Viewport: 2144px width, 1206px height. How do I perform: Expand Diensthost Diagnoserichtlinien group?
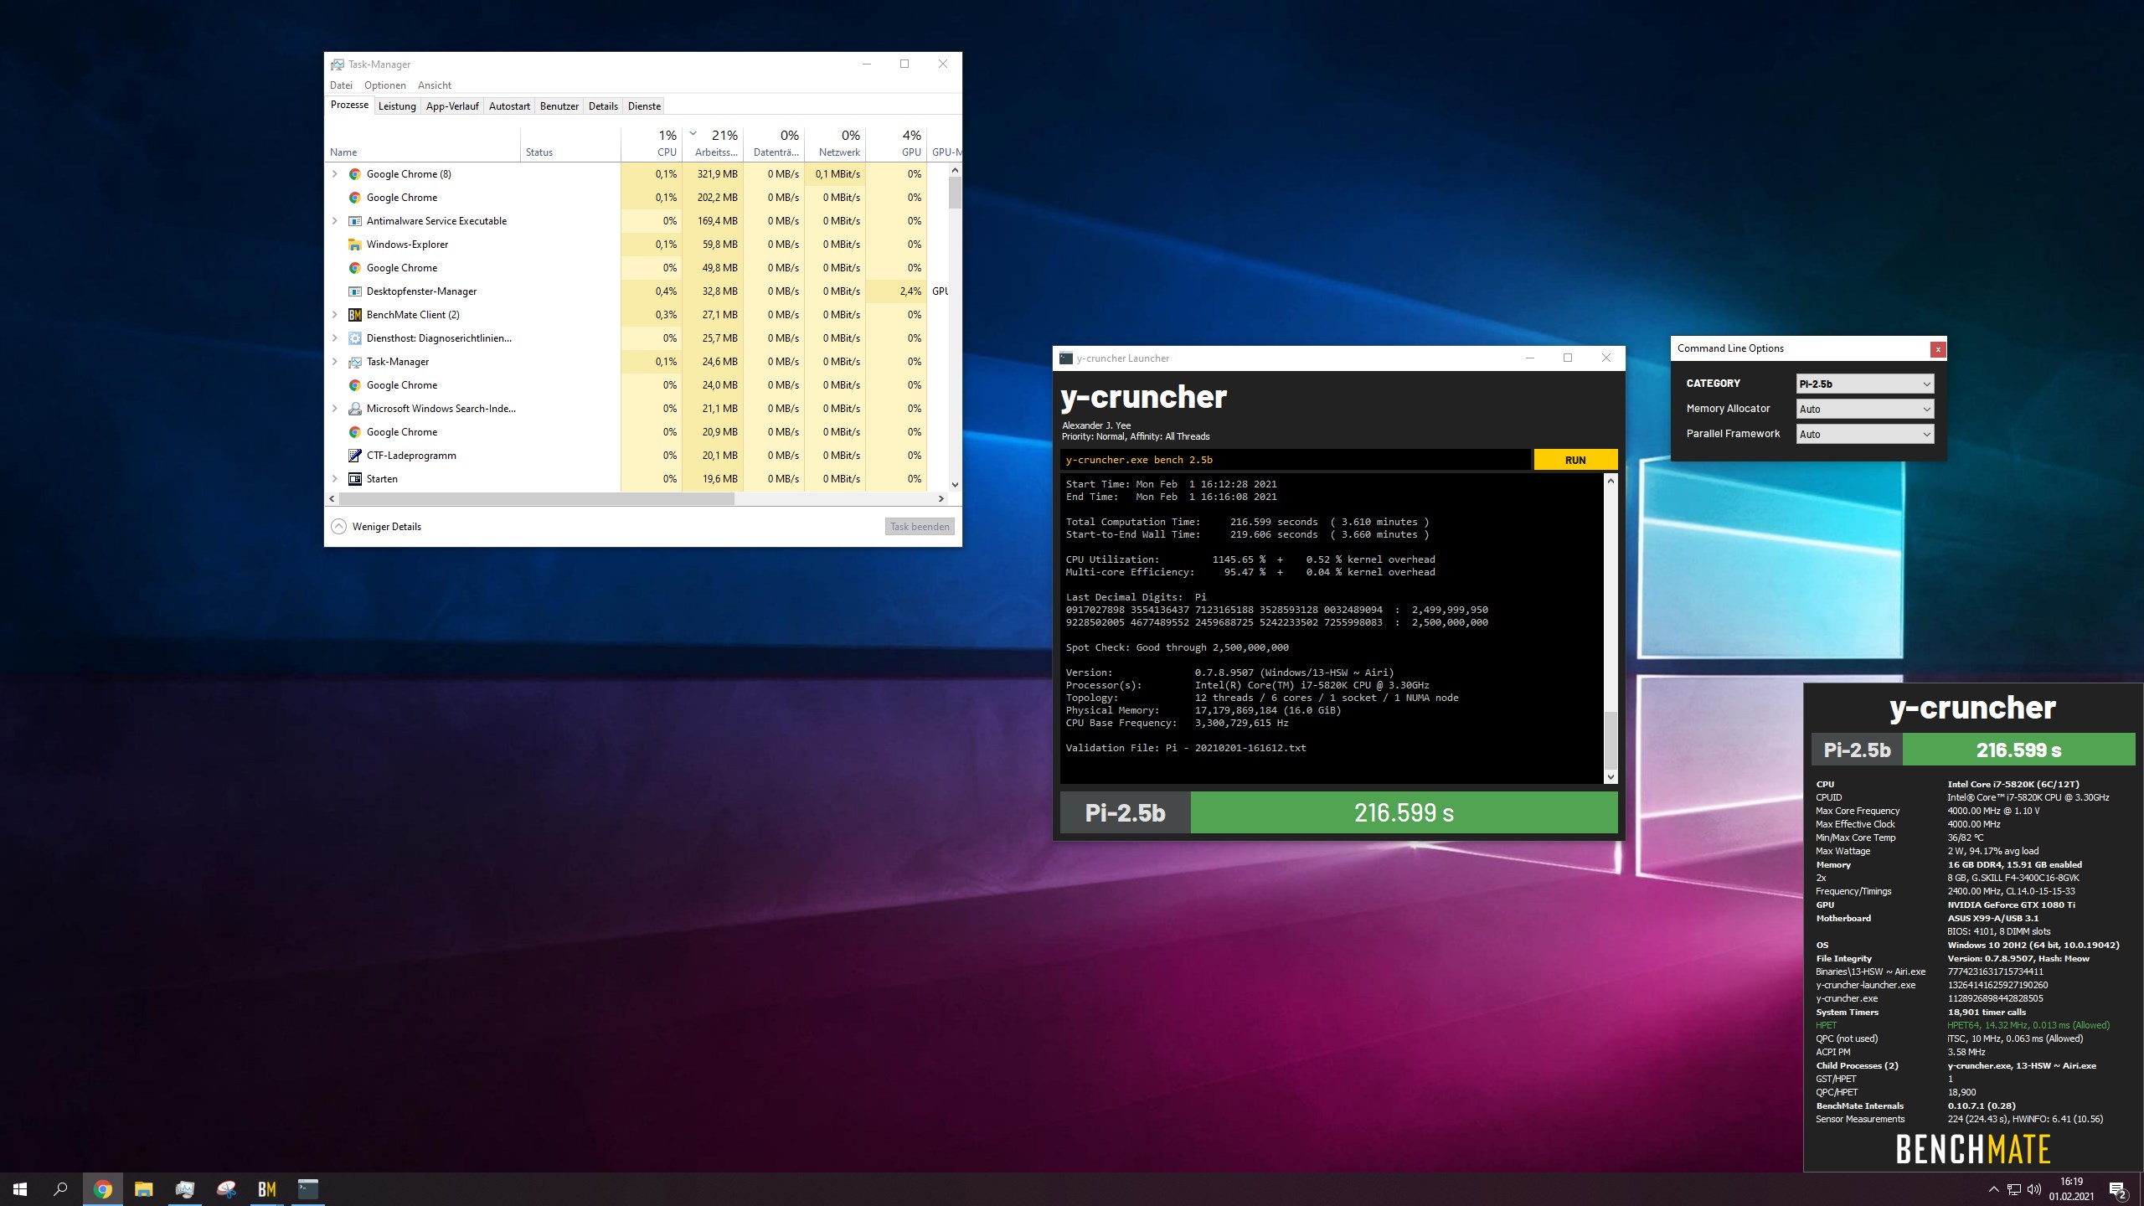point(335,338)
